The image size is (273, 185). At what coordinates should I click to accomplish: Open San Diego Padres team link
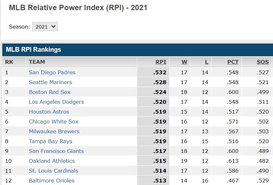click(52, 72)
